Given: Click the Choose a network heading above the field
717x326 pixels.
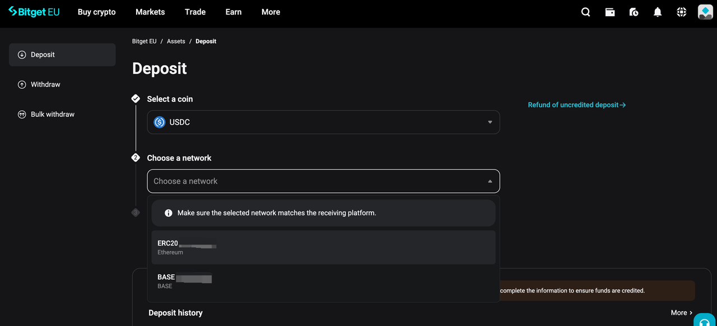Looking at the screenshot, I should [179, 158].
